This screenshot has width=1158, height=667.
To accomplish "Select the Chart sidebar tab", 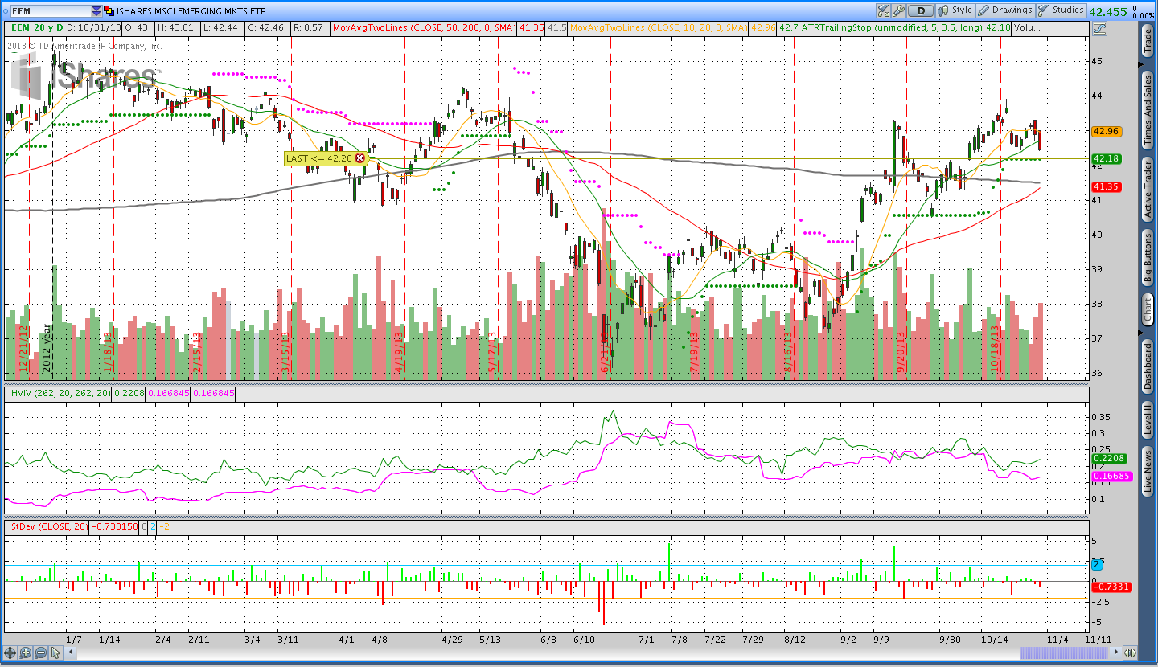I will click(x=1148, y=309).
